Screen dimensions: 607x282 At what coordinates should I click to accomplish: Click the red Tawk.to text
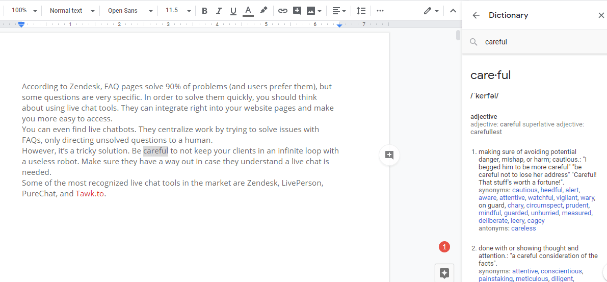point(90,194)
